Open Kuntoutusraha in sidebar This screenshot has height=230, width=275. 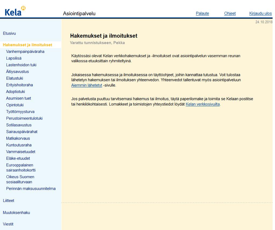(x=19, y=145)
